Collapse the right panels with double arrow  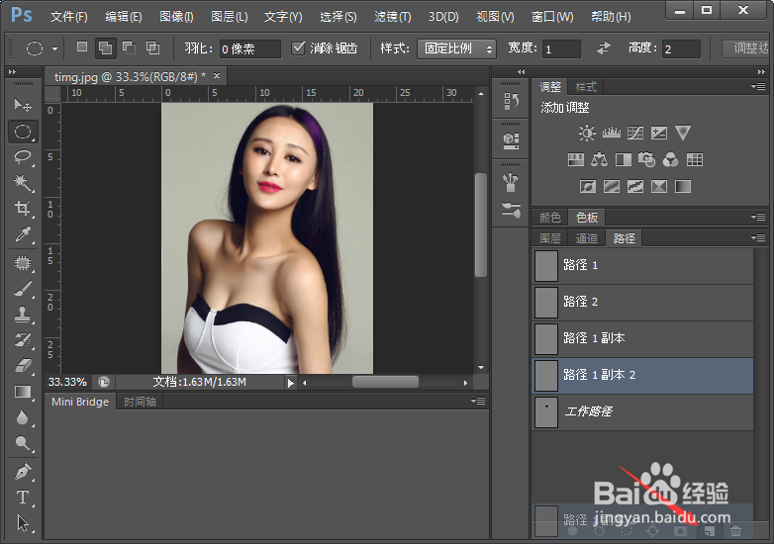(x=761, y=71)
